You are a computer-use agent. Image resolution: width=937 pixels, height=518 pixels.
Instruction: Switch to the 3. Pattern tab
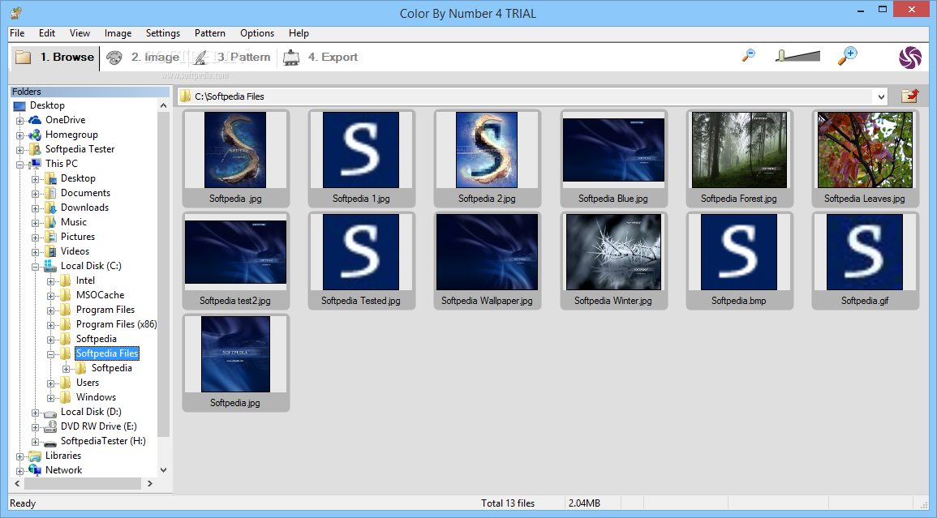pyautogui.click(x=232, y=58)
